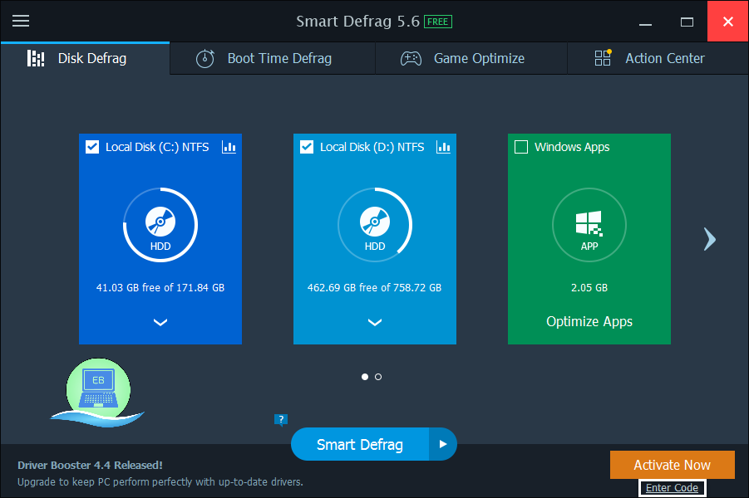Screen dimensions: 749x498
Task: Open the hamburger main menu
Action: pos(21,21)
